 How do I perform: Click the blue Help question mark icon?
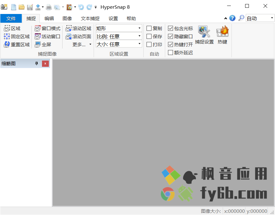(x=232, y=18)
